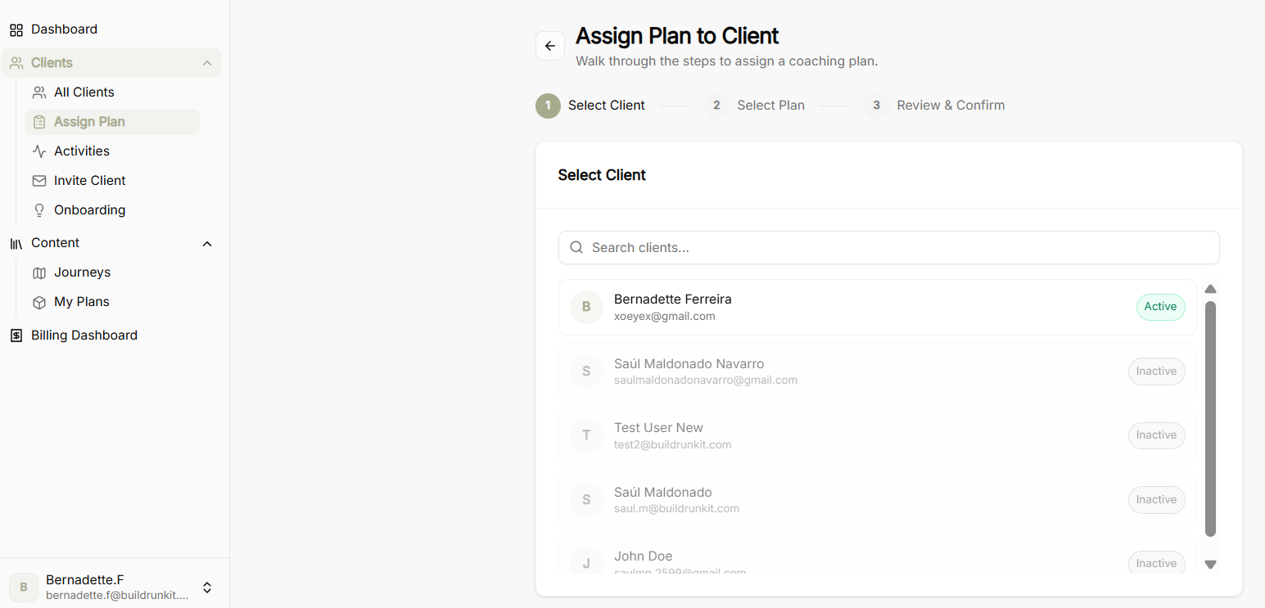Click the Active status badge
Screen dimensions: 1265x608
(1160, 307)
